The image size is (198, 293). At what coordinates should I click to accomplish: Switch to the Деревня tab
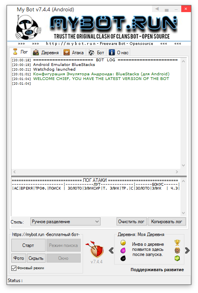tap(46, 53)
